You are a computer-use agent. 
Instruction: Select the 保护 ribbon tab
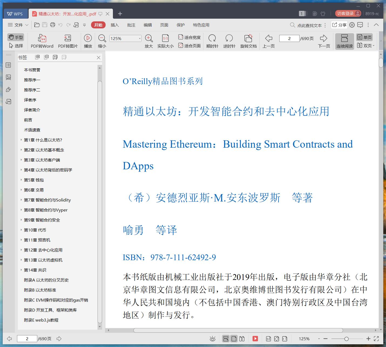click(180, 25)
